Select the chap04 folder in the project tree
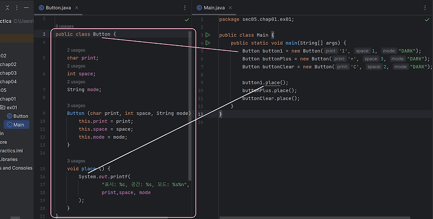This screenshot has height=219, width=433. (8, 82)
